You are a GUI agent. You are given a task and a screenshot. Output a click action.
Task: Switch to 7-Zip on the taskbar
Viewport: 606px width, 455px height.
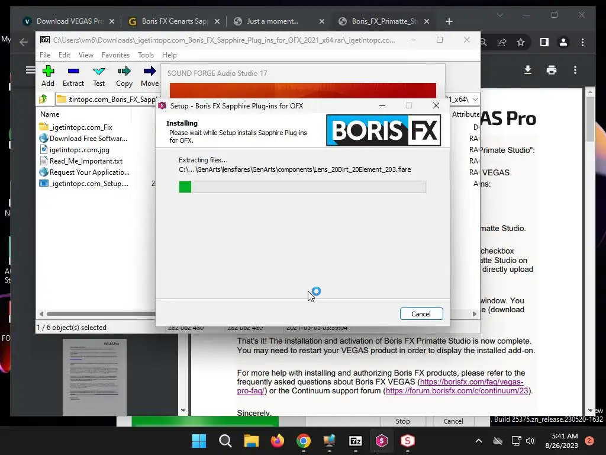click(355, 441)
